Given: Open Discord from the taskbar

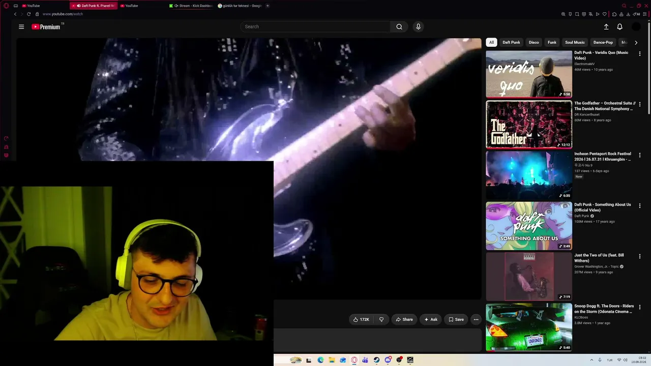Looking at the screenshot, I should pyautogui.click(x=388, y=360).
